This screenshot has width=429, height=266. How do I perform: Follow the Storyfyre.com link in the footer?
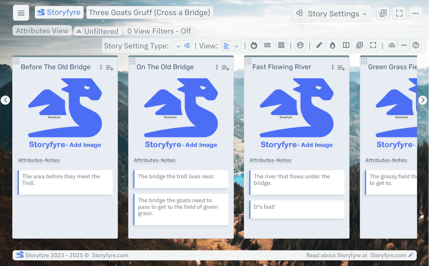tap(388, 255)
